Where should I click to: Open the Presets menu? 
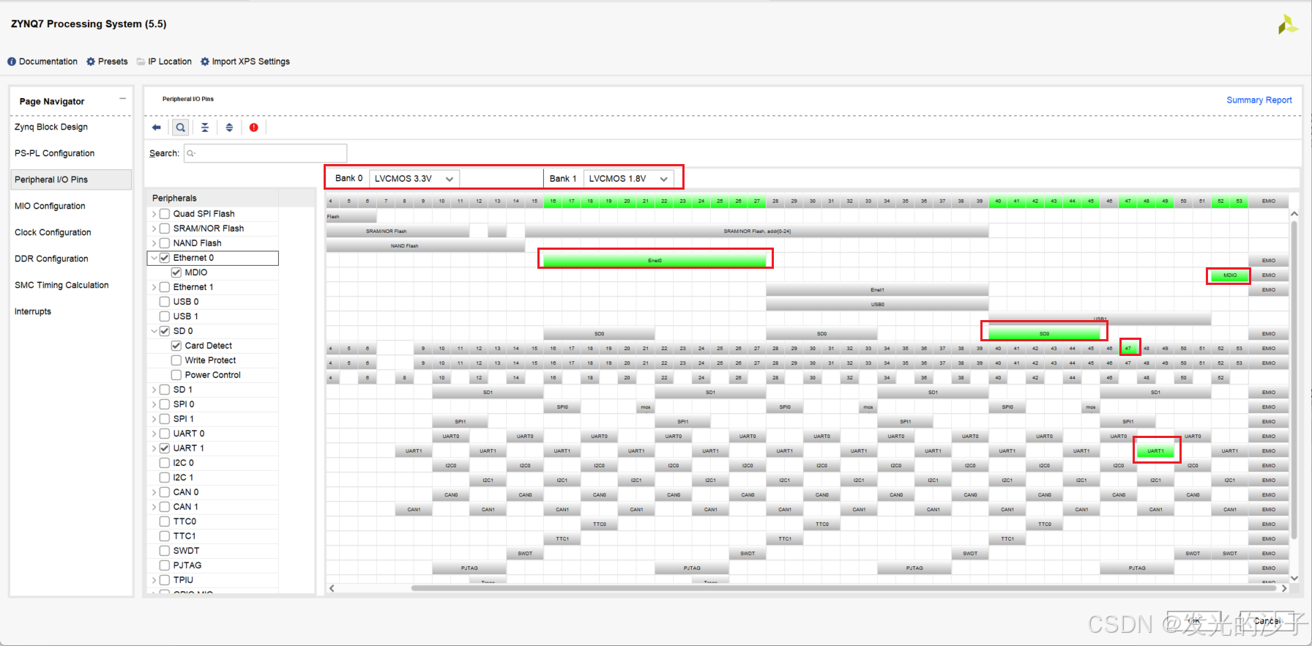(x=107, y=62)
